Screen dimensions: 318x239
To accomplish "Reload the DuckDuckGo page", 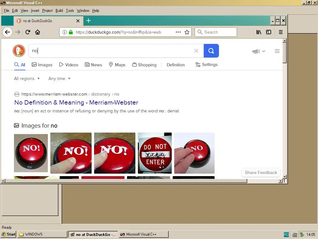I will pos(28,32).
